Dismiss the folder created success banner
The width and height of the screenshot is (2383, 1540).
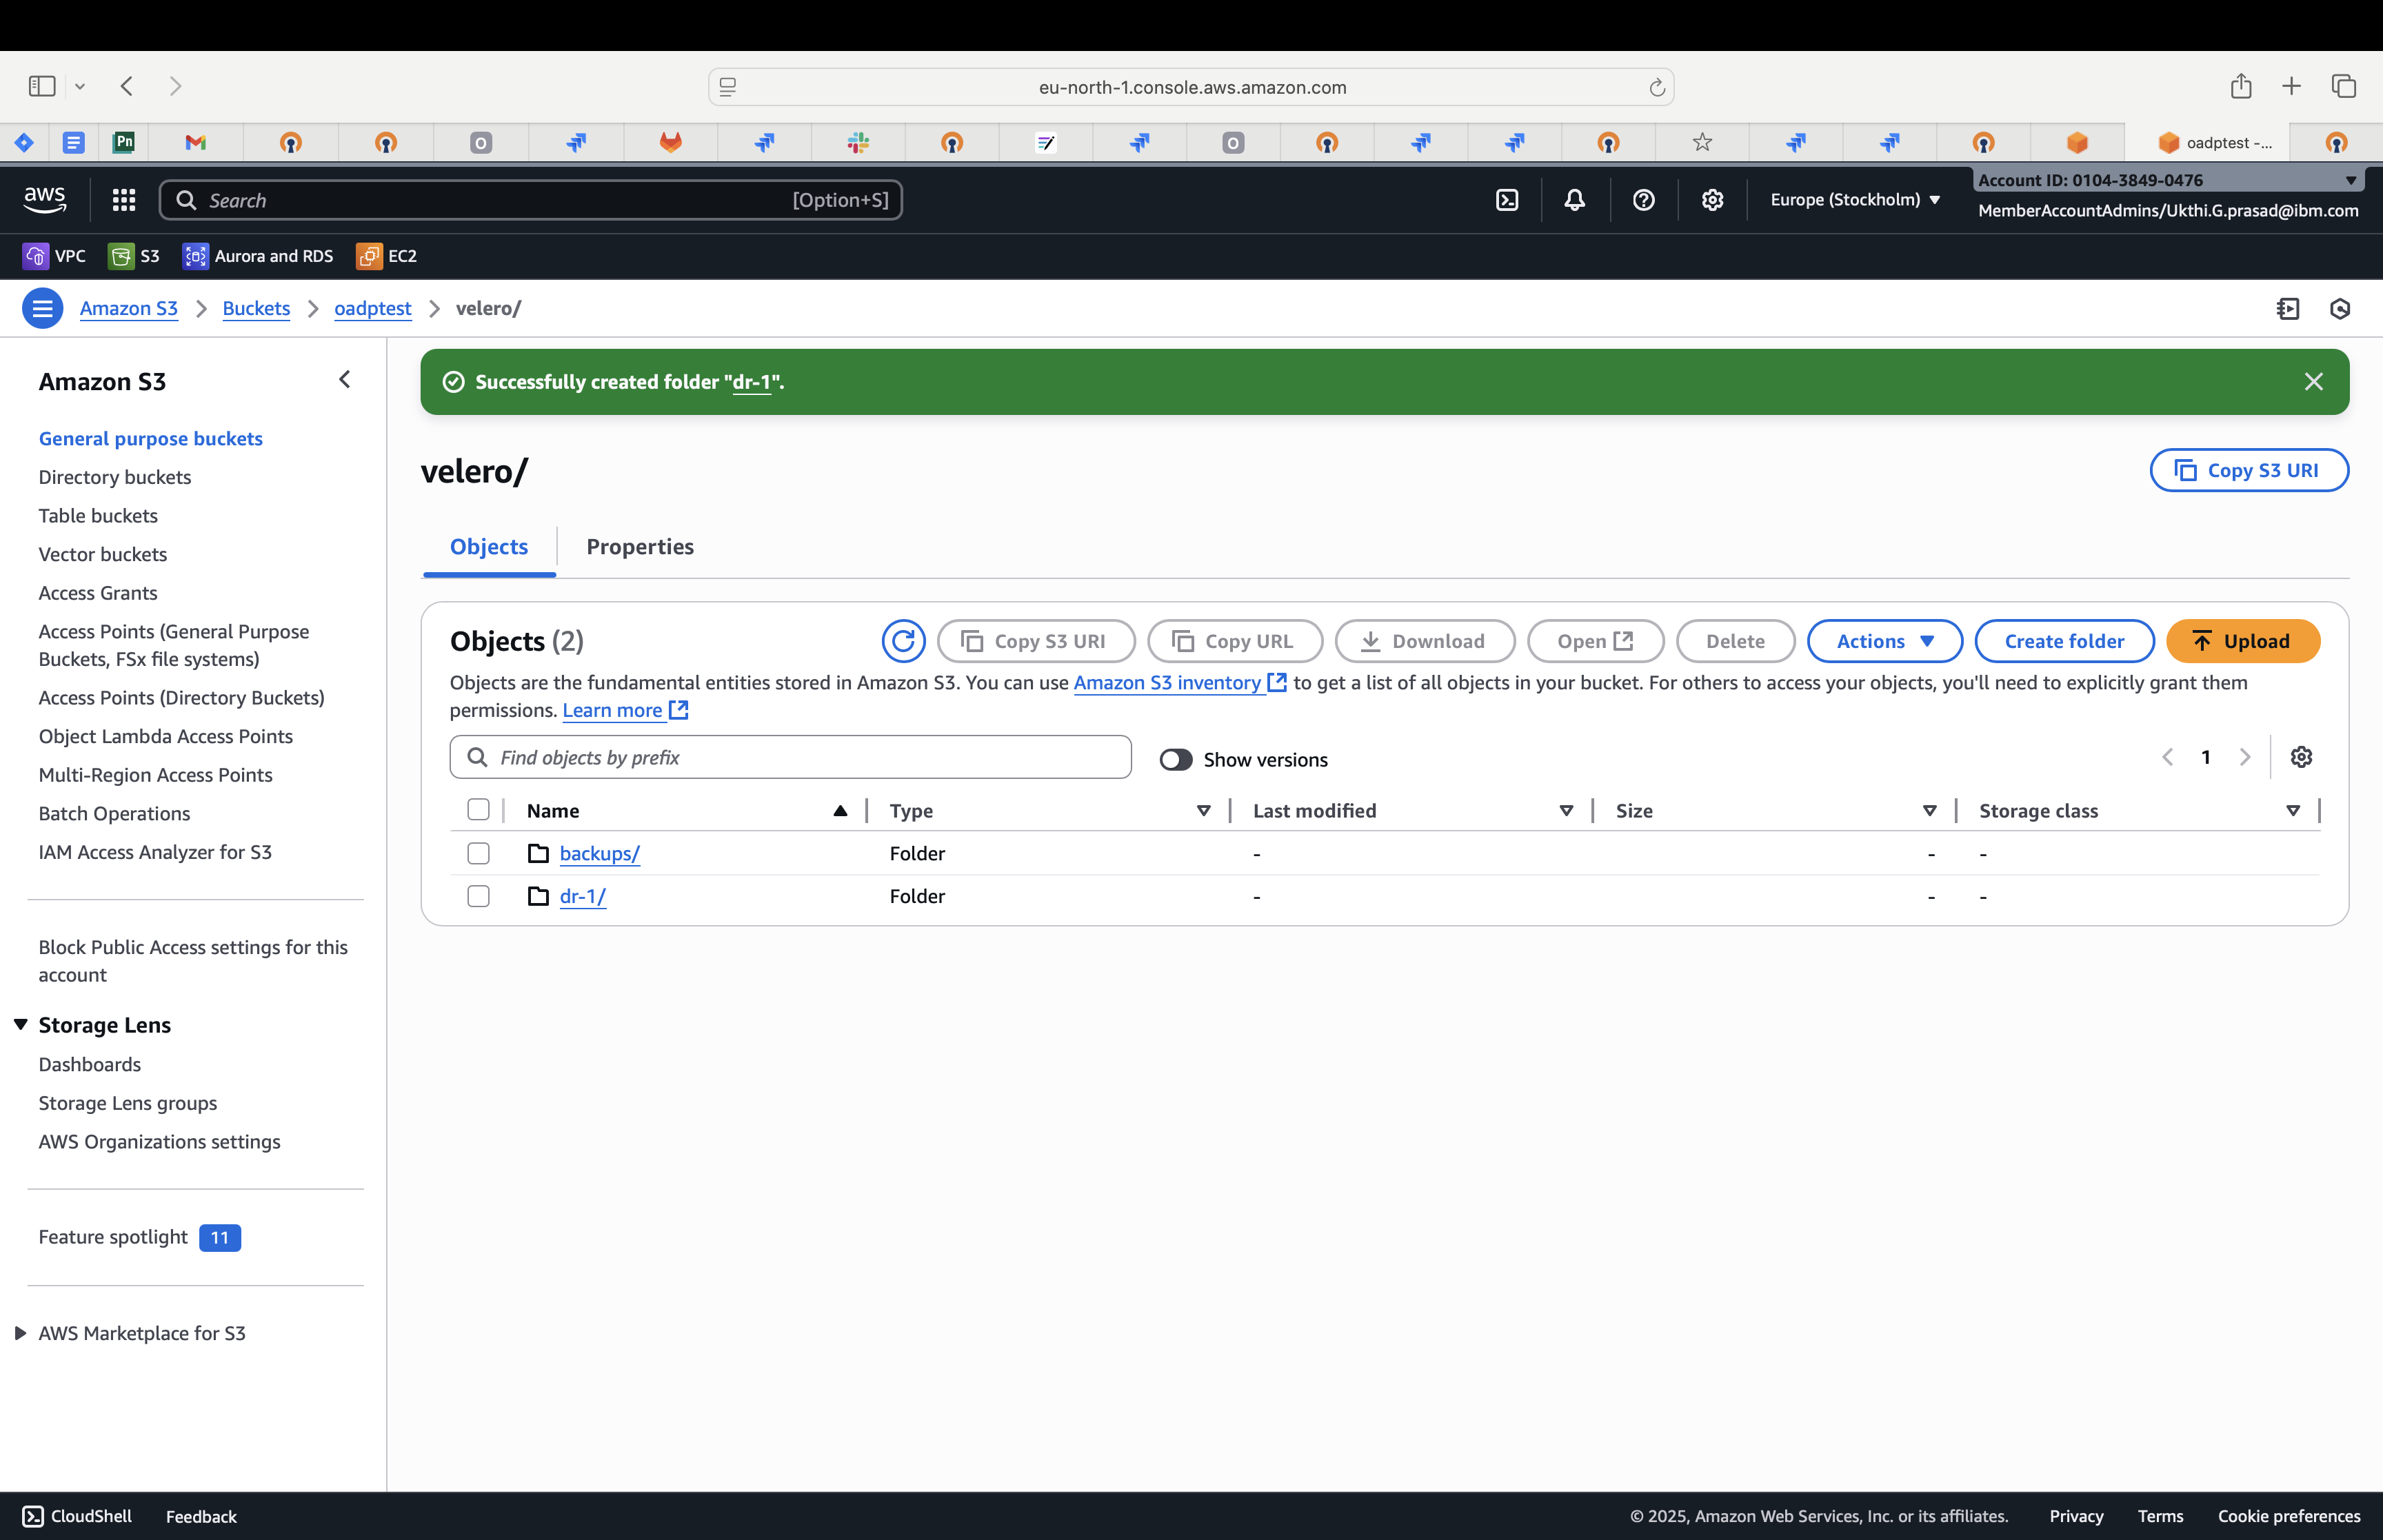pos(2313,382)
